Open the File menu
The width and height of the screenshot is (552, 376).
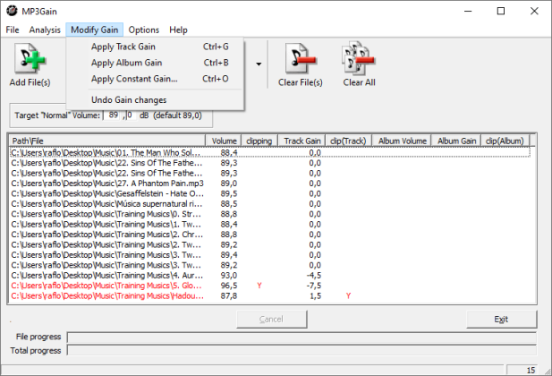pos(13,30)
